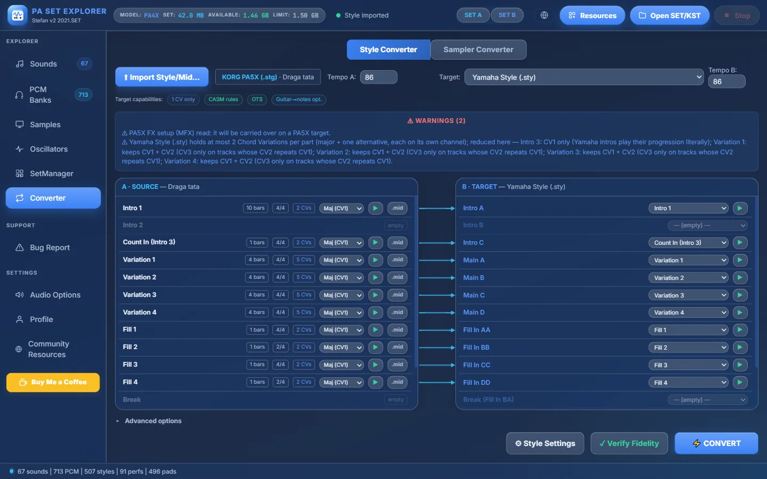The image size is (767, 479).
Task: Play target Fill In AA preview
Action: (x=740, y=330)
